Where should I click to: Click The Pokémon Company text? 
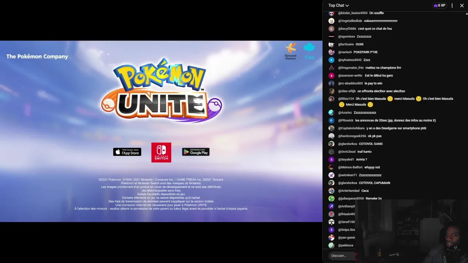tap(37, 56)
